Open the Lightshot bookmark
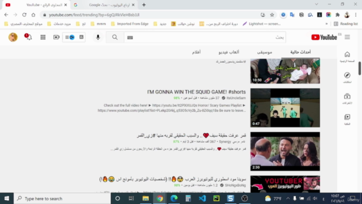362x204 pixels. click(x=261, y=24)
